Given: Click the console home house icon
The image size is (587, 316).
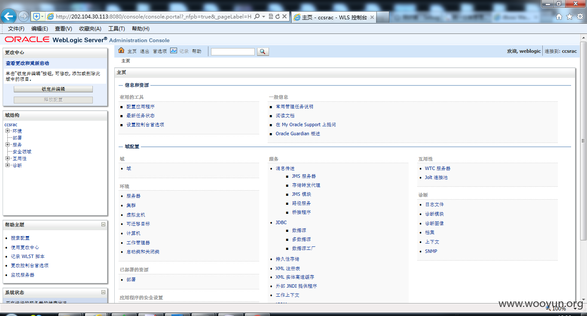Looking at the screenshot, I should click(121, 51).
